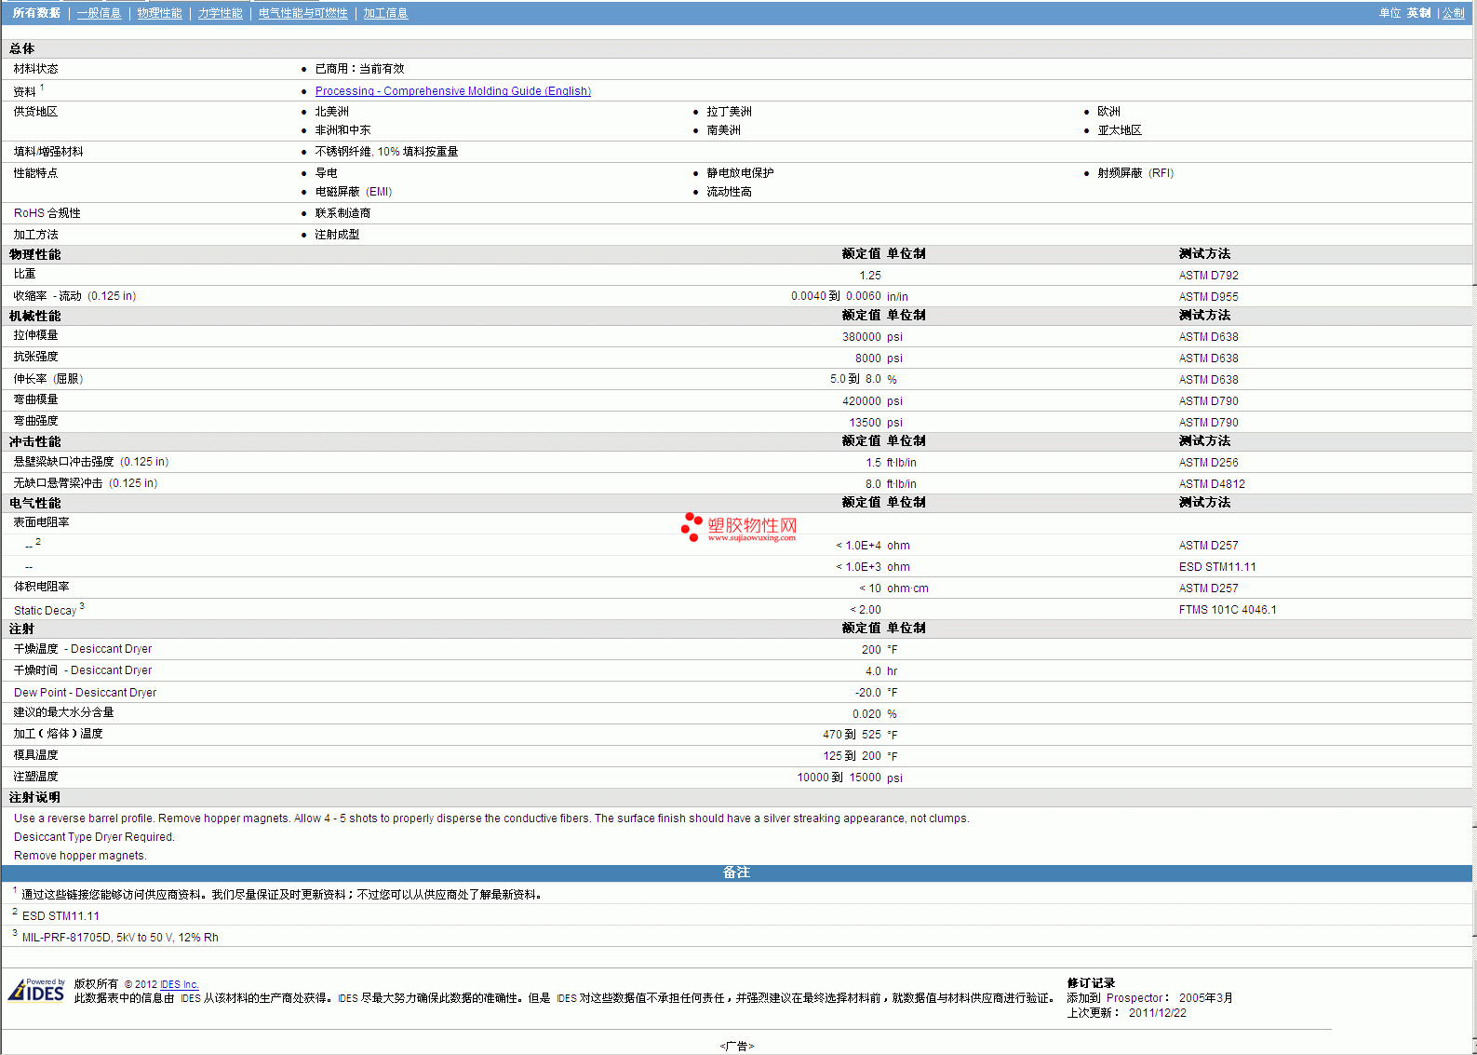Image resolution: width=1477 pixels, height=1055 pixels.
Task: Click the 射频屏蔽 (RFI) feature item
Action: (x=1135, y=173)
